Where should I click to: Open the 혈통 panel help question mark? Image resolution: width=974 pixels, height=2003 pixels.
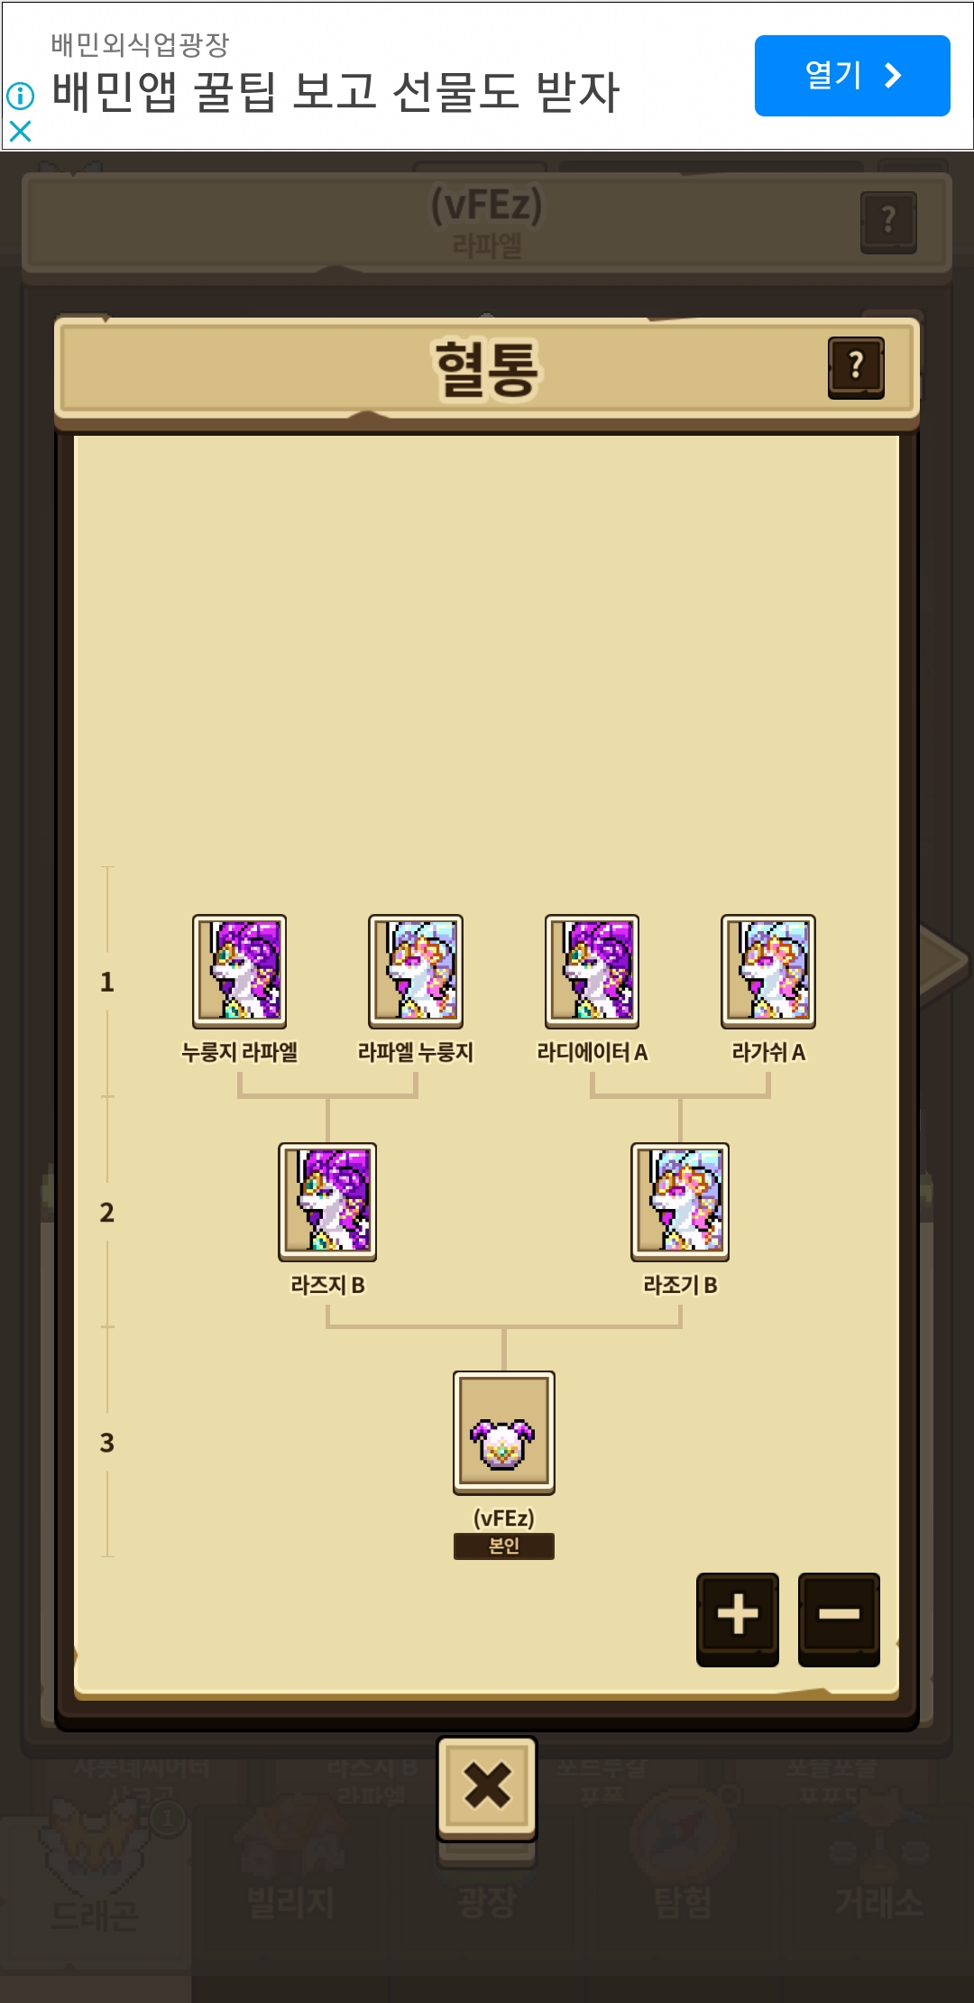tap(856, 367)
